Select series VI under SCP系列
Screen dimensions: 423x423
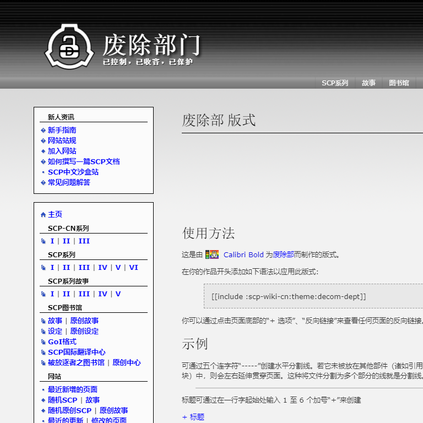pyautogui.click(x=133, y=268)
